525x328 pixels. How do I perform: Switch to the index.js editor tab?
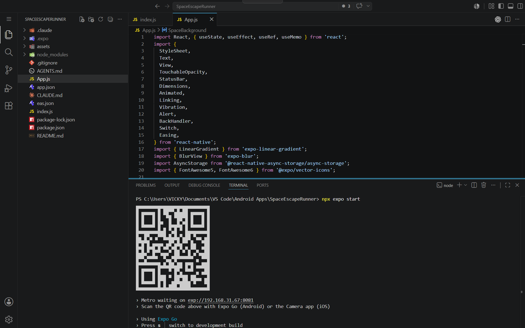pos(150,20)
